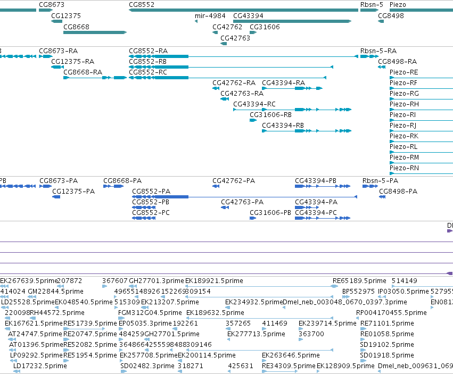Open the Rbsn-5-RA transcript label
453x374 pixels.
pyautogui.click(x=378, y=51)
